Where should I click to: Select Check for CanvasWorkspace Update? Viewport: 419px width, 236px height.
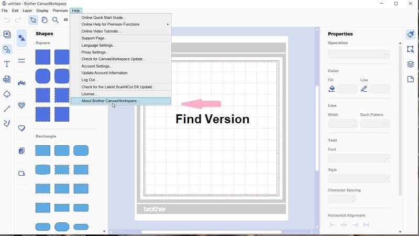121,59
